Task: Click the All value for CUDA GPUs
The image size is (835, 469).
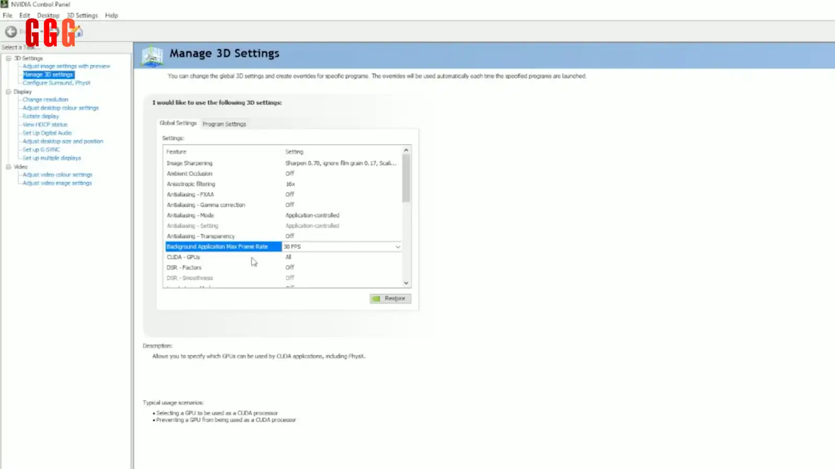Action: 288,257
